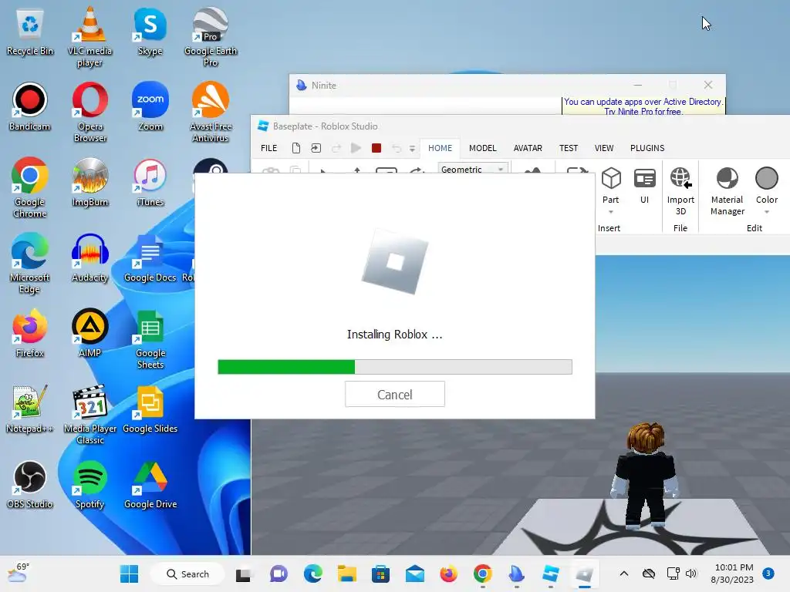Open Microsoft Store from the taskbar
The height and width of the screenshot is (592, 790).
click(x=380, y=573)
